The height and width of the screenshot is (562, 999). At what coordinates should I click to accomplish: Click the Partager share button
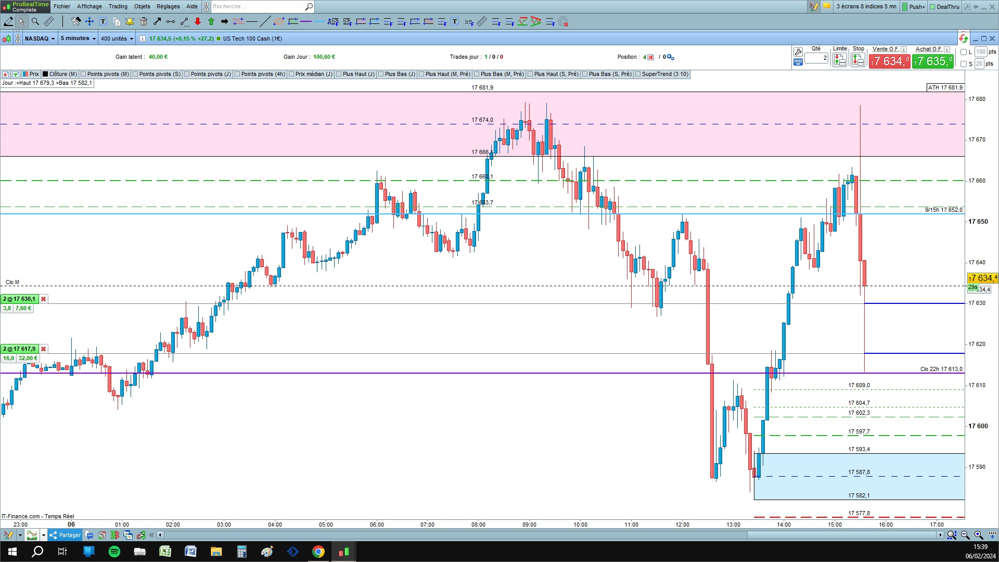coord(66,535)
